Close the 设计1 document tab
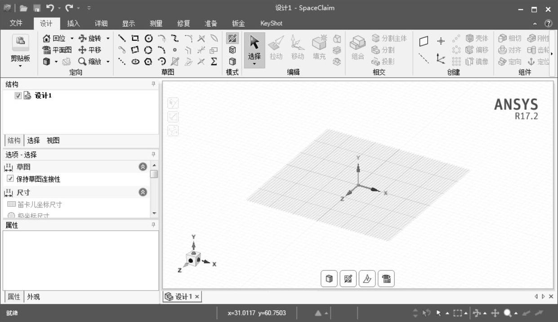Viewport: 558px width, 322px height. pyautogui.click(x=197, y=296)
